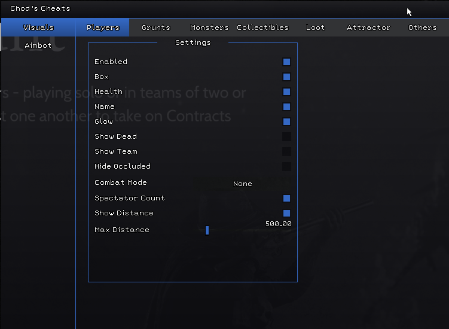Image resolution: width=449 pixels, height=329 pixels.
Task: Open the Others tab
Action: click(x=422, y=28)
